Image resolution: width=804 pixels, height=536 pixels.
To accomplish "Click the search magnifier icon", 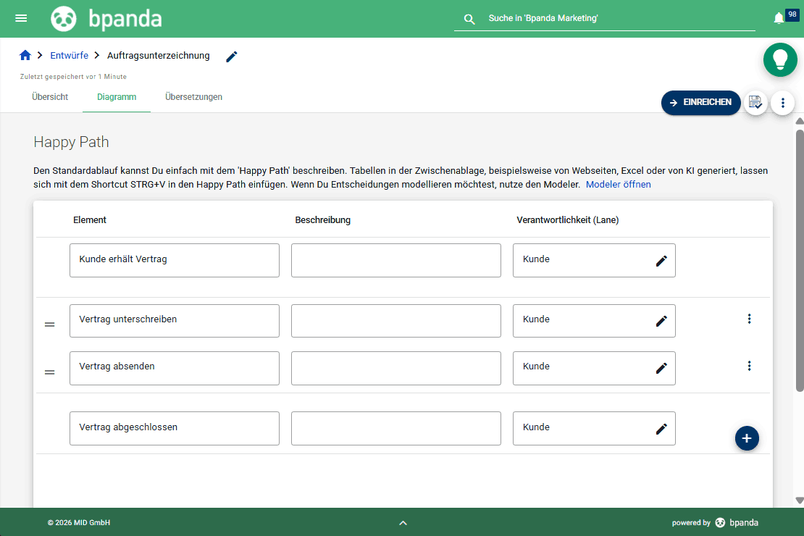I will [469, 19].
